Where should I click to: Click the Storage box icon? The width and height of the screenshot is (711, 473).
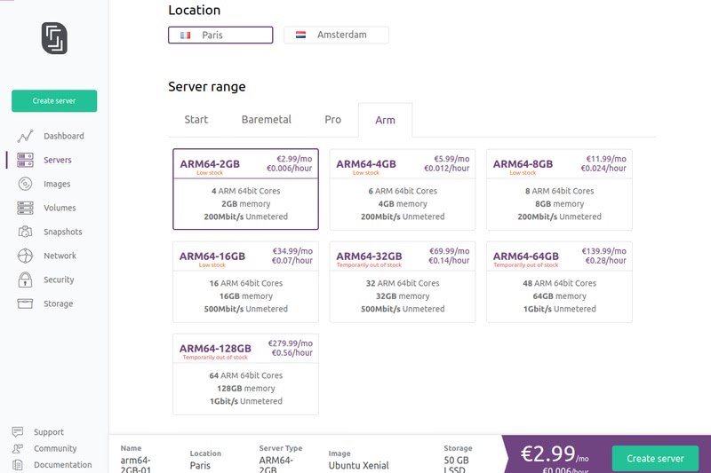tap(25, 304)
